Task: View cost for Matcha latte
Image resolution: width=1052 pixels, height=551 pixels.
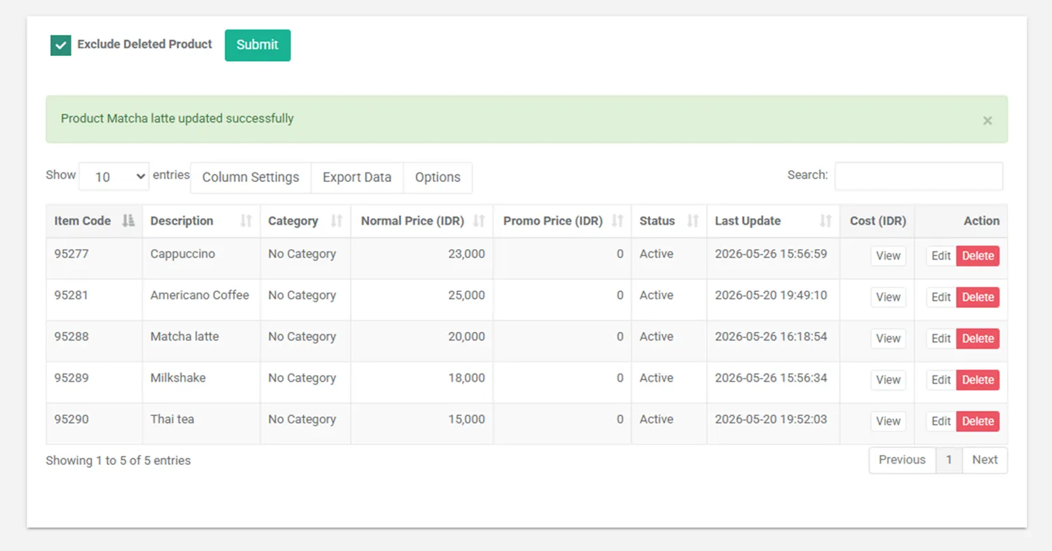Action: (x=888, y=339)
